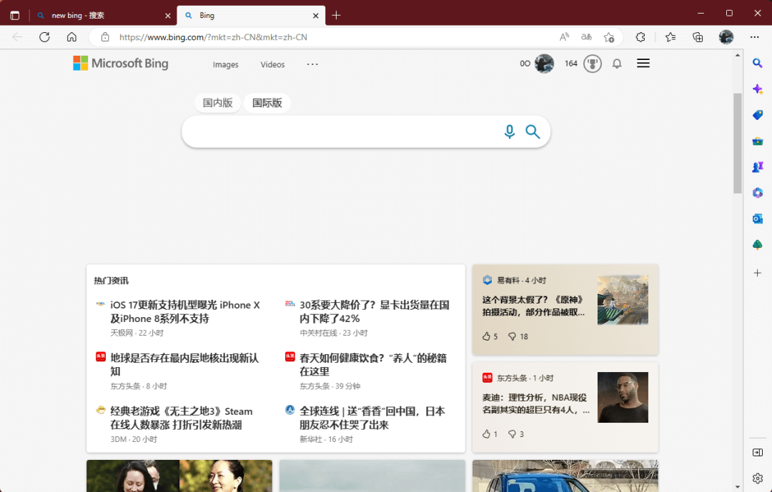Open the hamburger menu on the Bing homepage

pos(643,63)
